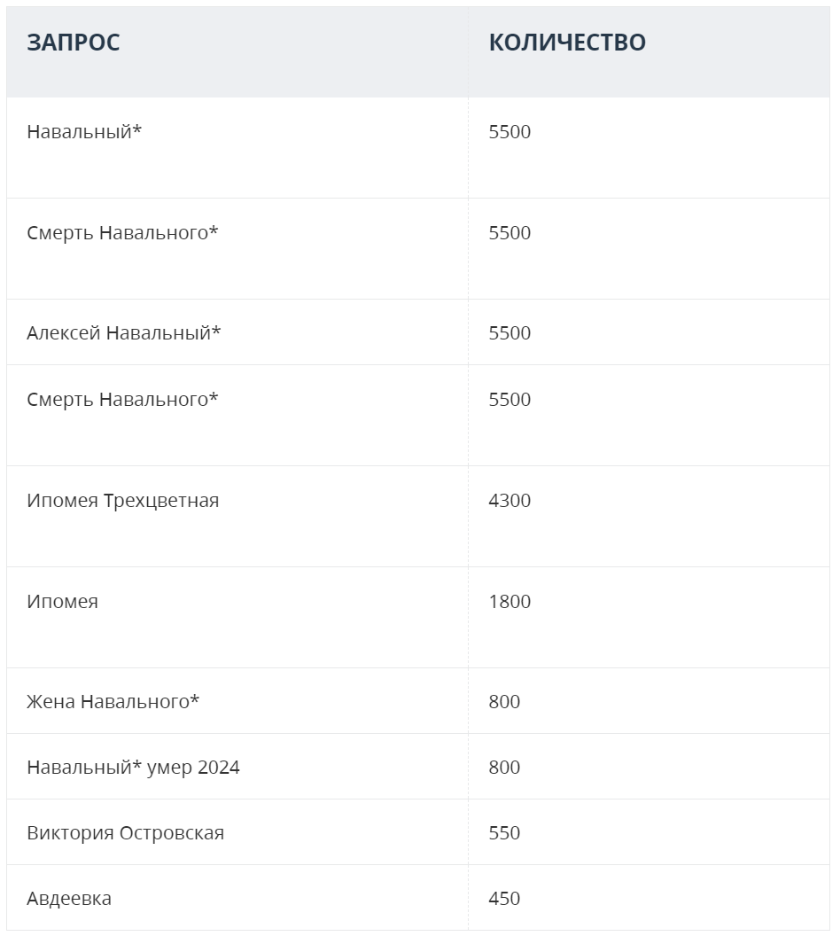Select the Навальный* умер 2024 query
Viewport: 840px width, 936px height.
pyautogui.click(x=133, y=768)
